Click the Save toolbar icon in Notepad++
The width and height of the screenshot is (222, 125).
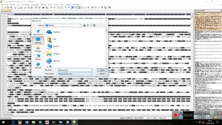pyautogui.click(x=8, y=8)
